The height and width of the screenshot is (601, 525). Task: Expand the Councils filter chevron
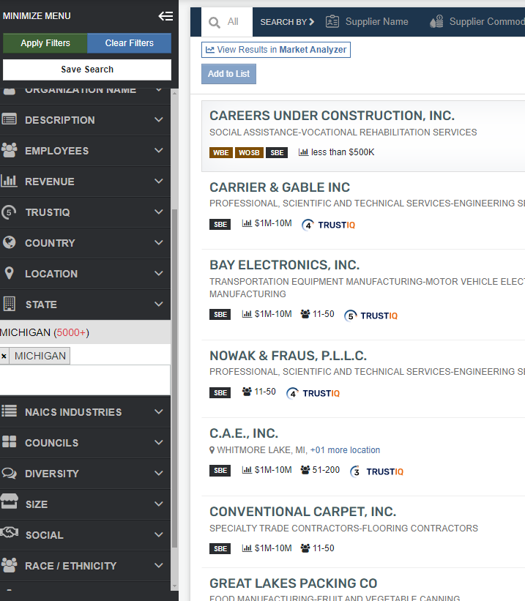tap(159, 442)
